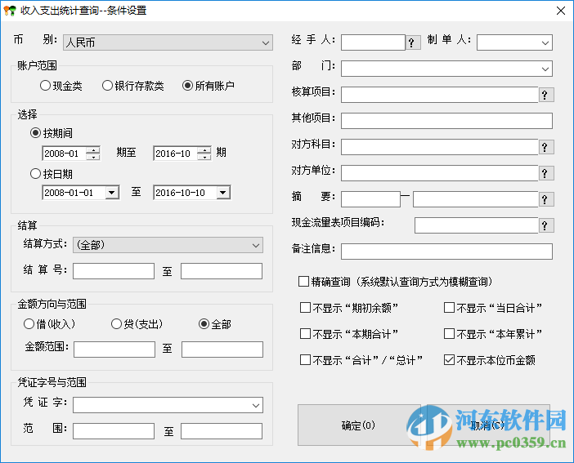This screenshot has height=463, width=574.
Task: Click the voucher 范围 end field
Action: pyautogui.click(x=222, y=431)
